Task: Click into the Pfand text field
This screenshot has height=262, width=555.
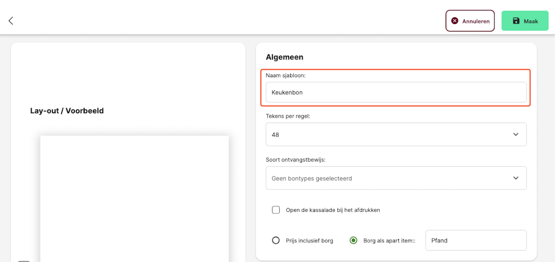Action: [476, 240]
